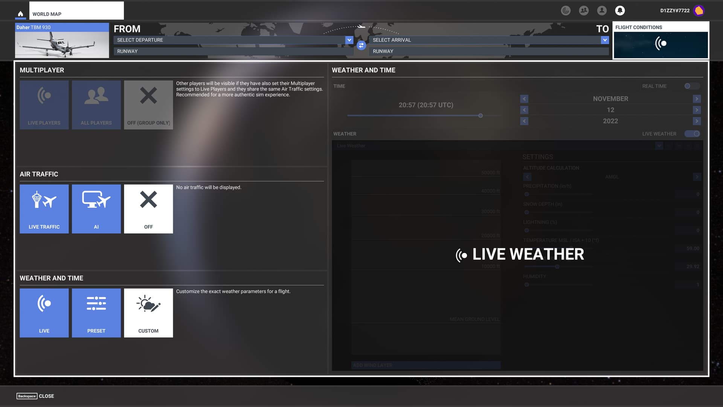Choose Custom weather and time
Image resolution: width=723 pixels, height=407 pixels.
(x=148, y=313)
